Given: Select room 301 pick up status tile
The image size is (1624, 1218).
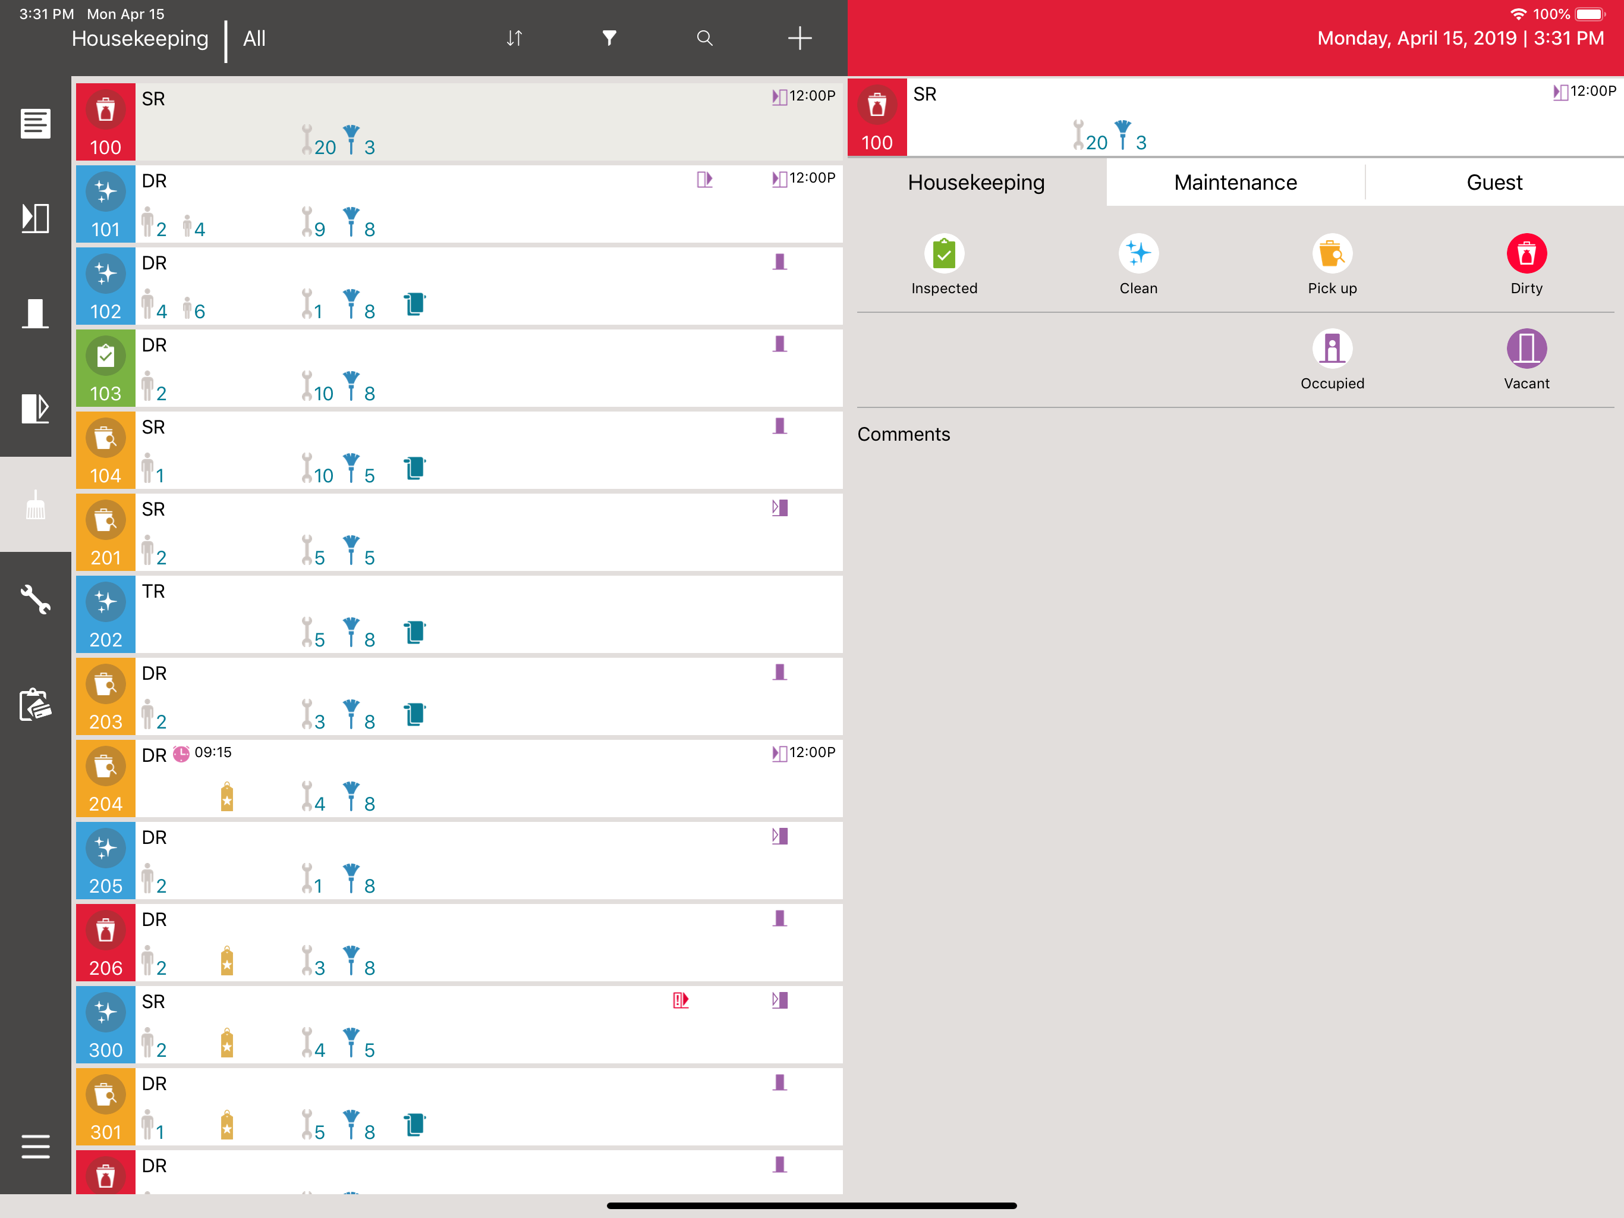Looking at the screenshot, I should pos(106,1107).
